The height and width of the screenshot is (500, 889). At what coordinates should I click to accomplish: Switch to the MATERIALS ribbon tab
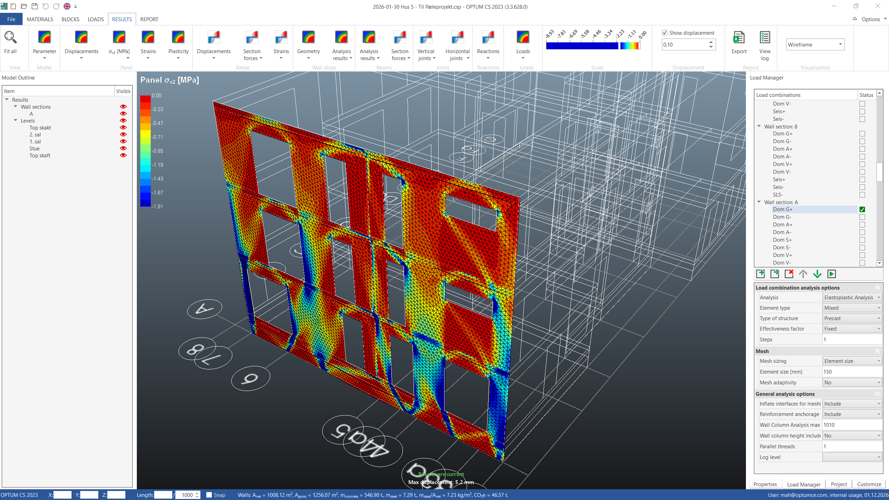coord(40,19)
